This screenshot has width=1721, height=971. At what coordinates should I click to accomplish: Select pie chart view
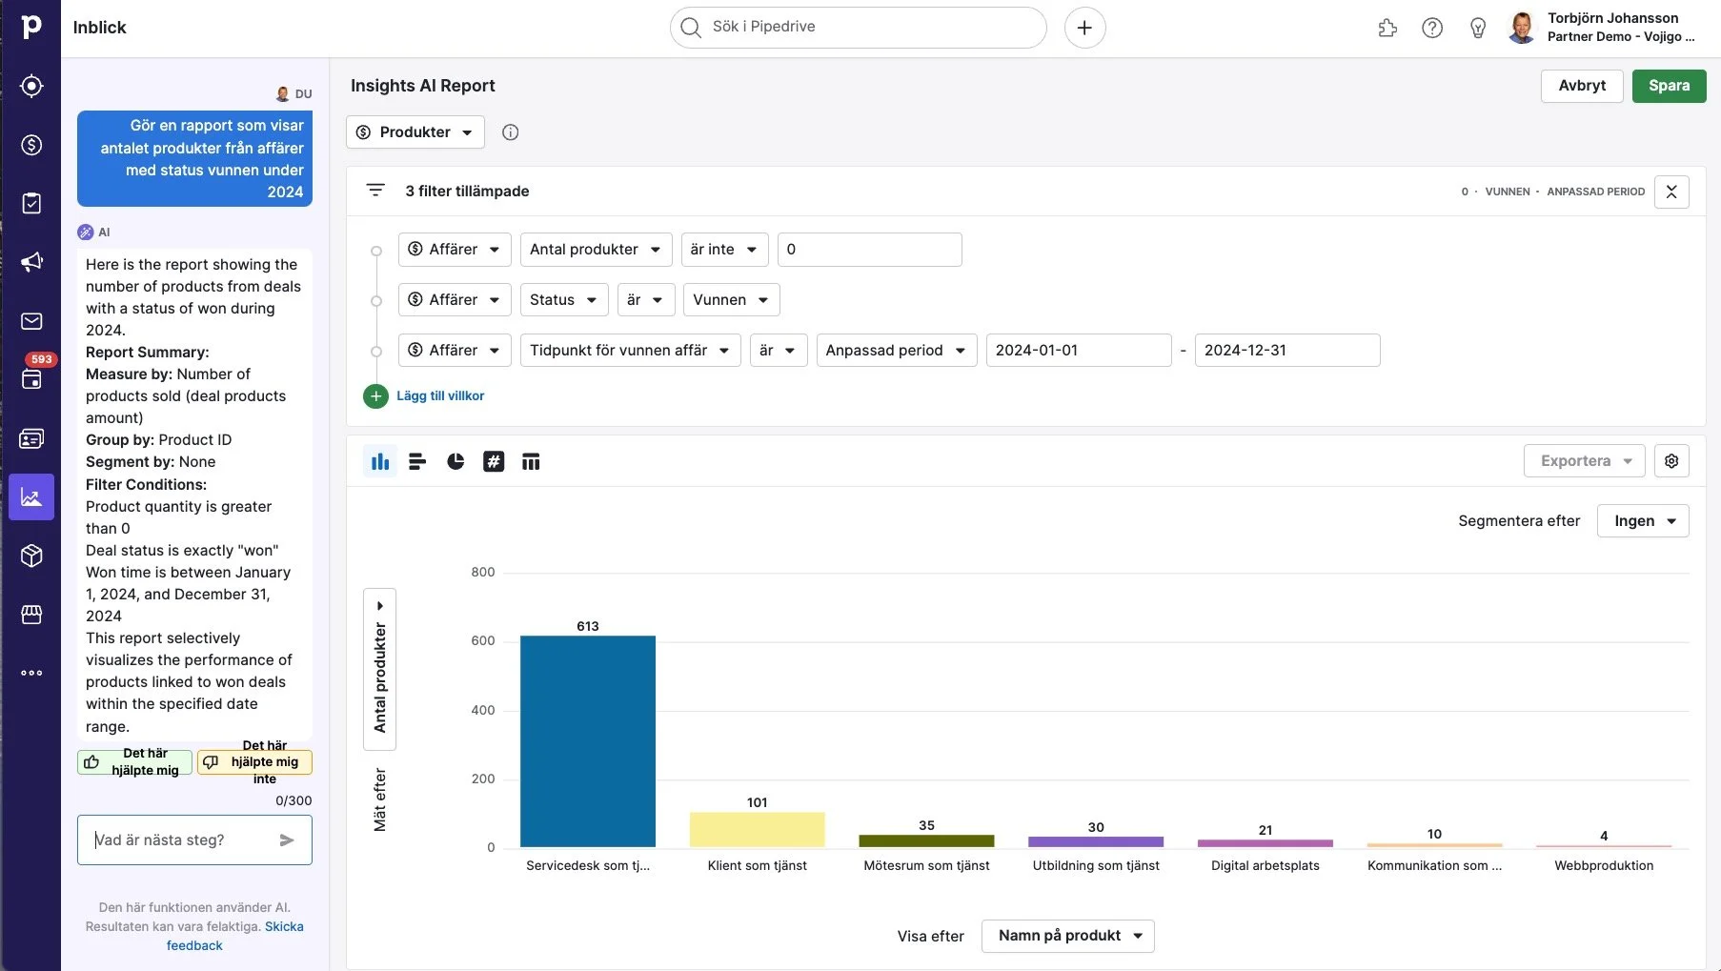coord(456,461)
